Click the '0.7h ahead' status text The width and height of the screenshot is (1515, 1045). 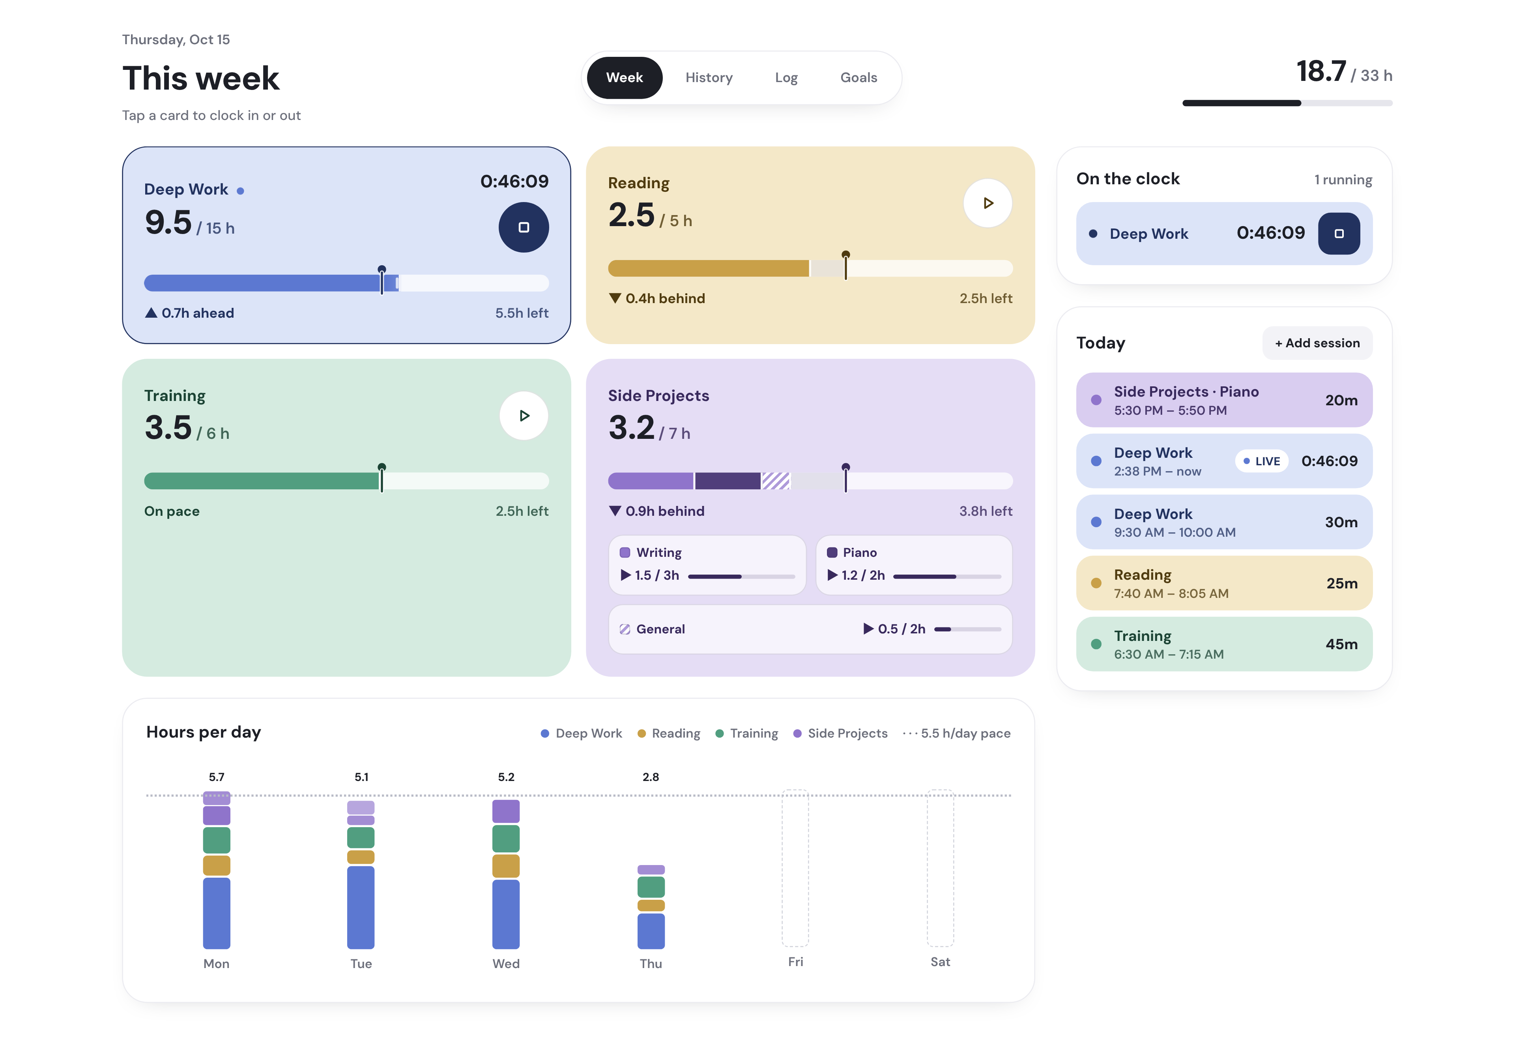[189, 313]
